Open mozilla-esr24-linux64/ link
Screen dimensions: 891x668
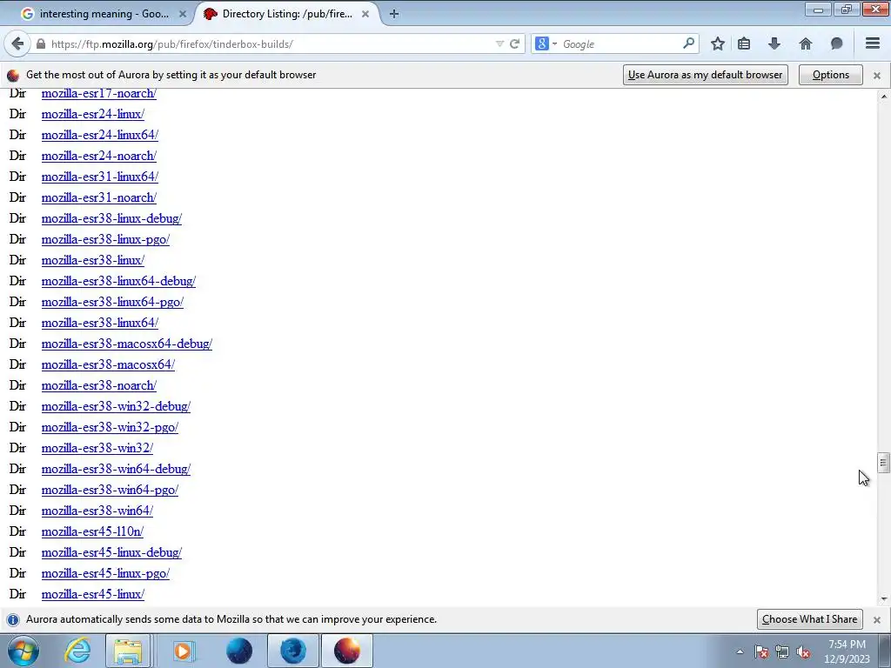click(x=100, y=135)
